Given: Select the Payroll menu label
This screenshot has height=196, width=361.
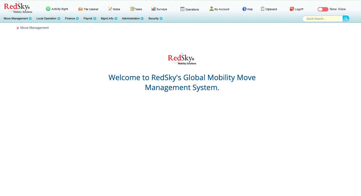Looking at the screenshot, I should [x=88, y=19].
